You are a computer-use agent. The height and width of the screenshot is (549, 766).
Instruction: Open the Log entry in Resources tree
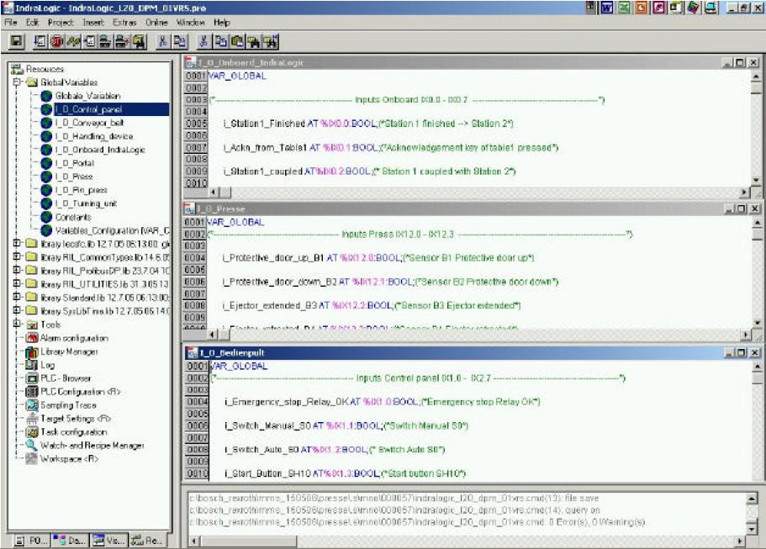[47, 365]
